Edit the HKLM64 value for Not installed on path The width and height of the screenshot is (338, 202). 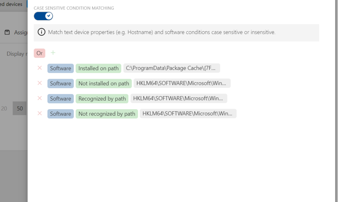coord(182,83)
